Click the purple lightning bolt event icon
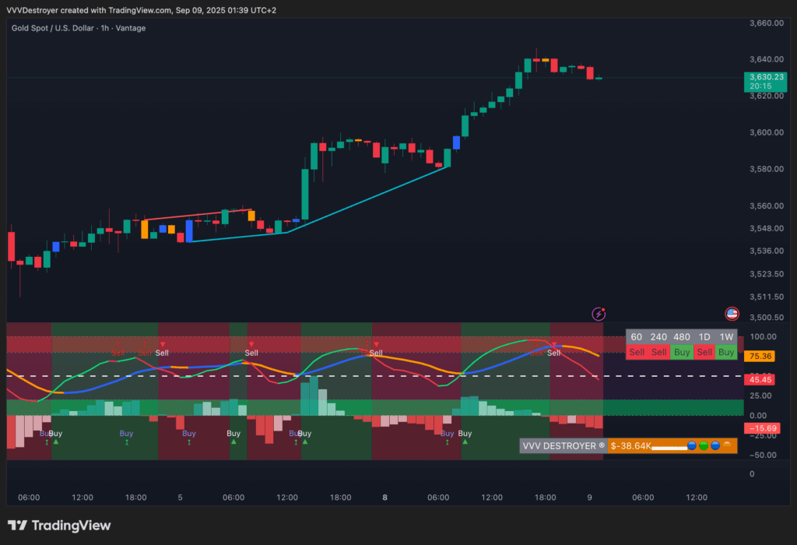 click(599, 314)
